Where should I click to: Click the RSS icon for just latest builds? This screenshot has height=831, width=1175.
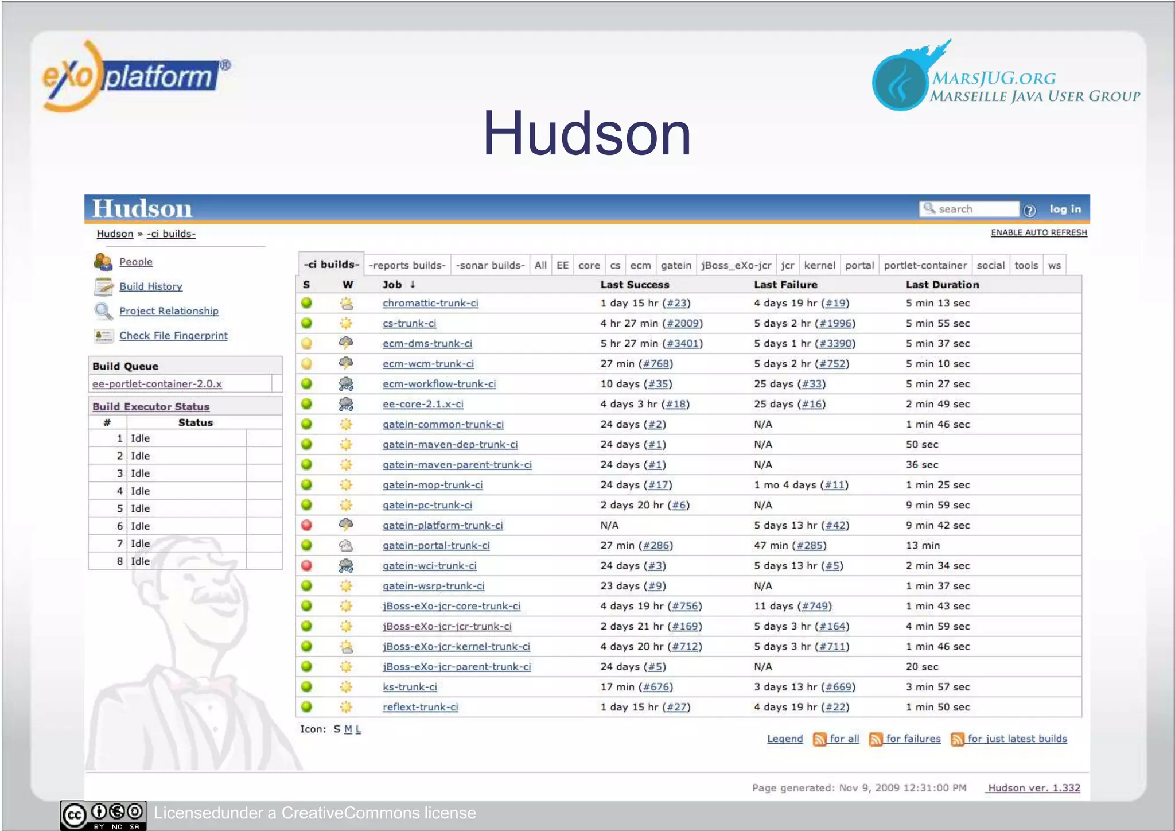point(957,739)
